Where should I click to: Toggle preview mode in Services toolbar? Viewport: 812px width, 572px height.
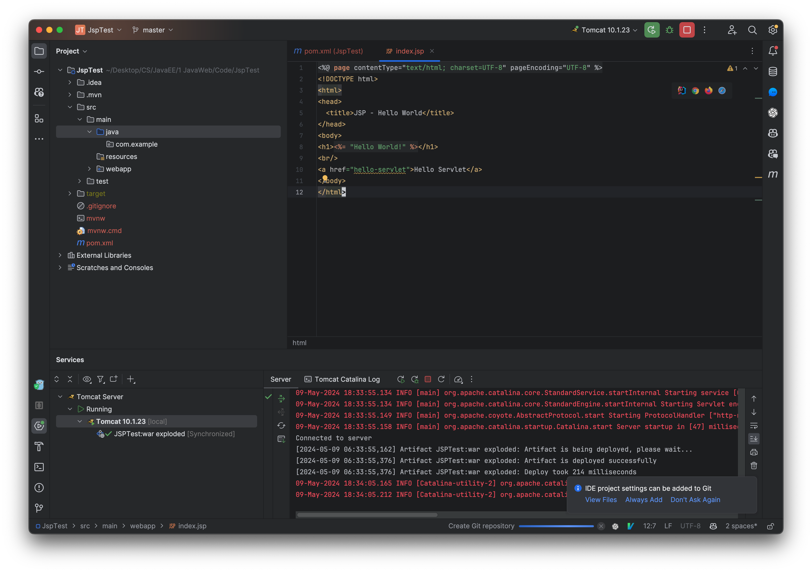coord(87,379)
